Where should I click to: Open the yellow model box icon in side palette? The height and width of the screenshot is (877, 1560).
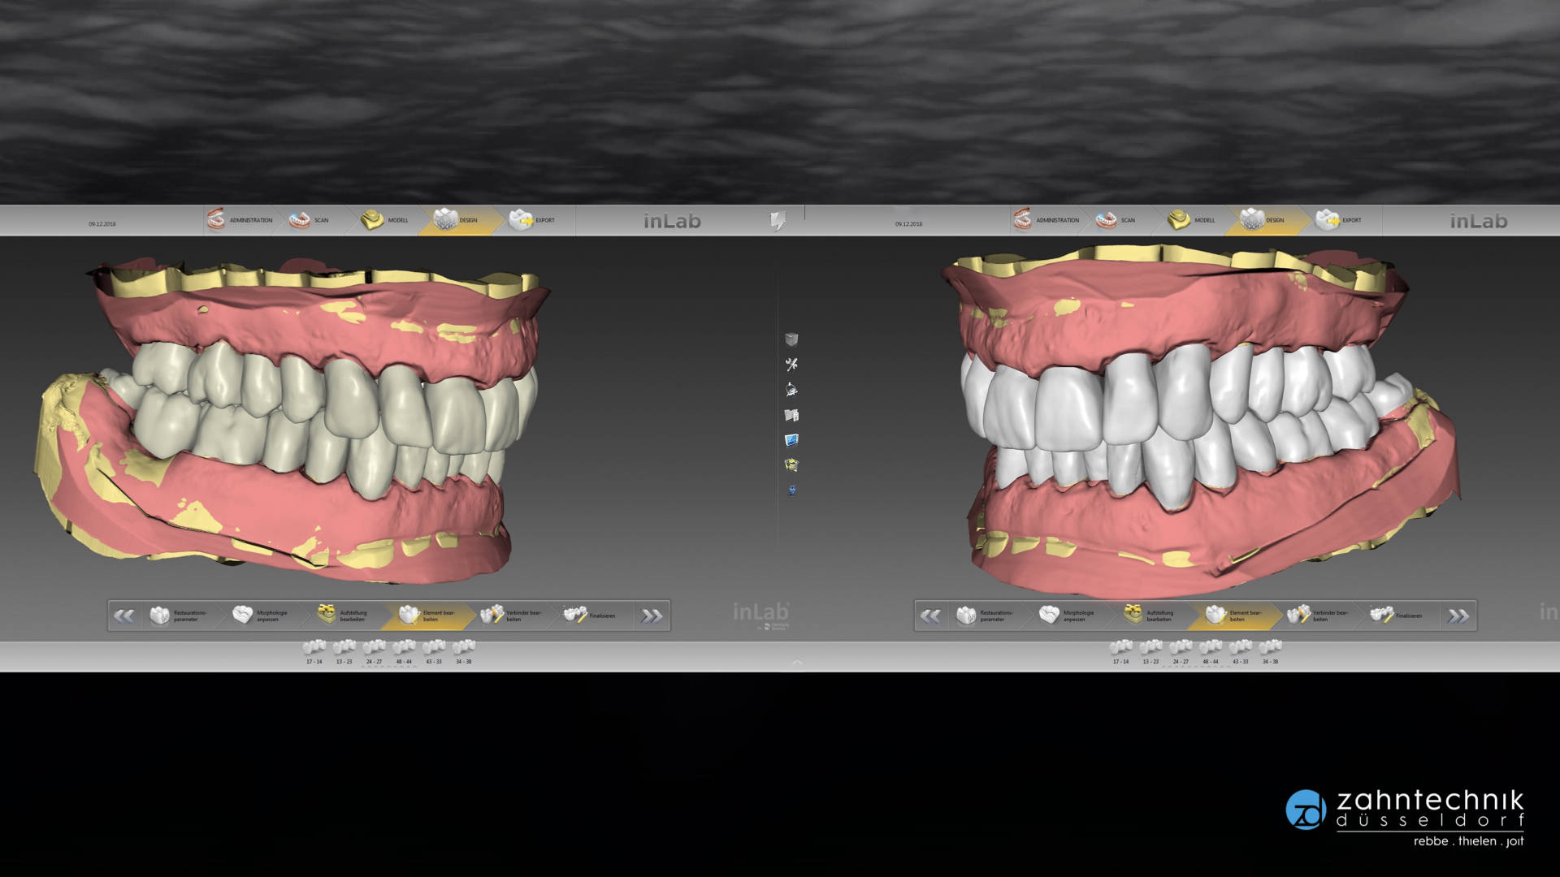pos(791,465)
